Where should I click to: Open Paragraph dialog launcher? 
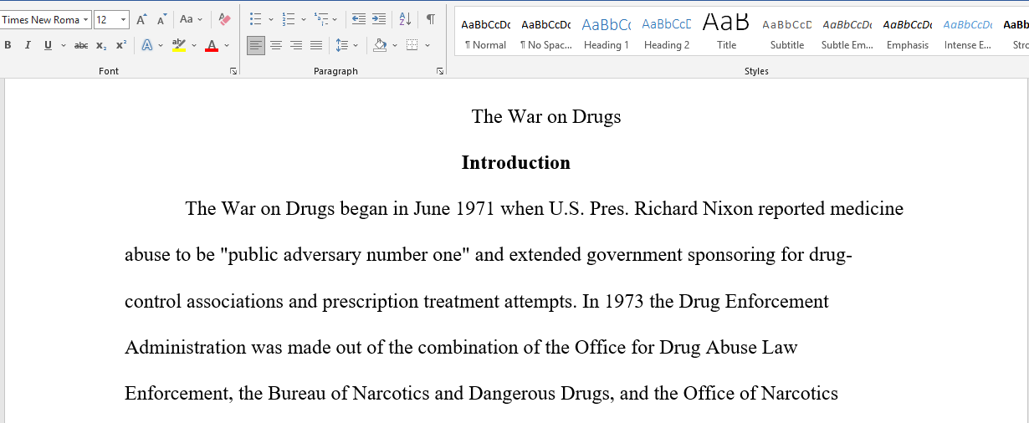440,72
